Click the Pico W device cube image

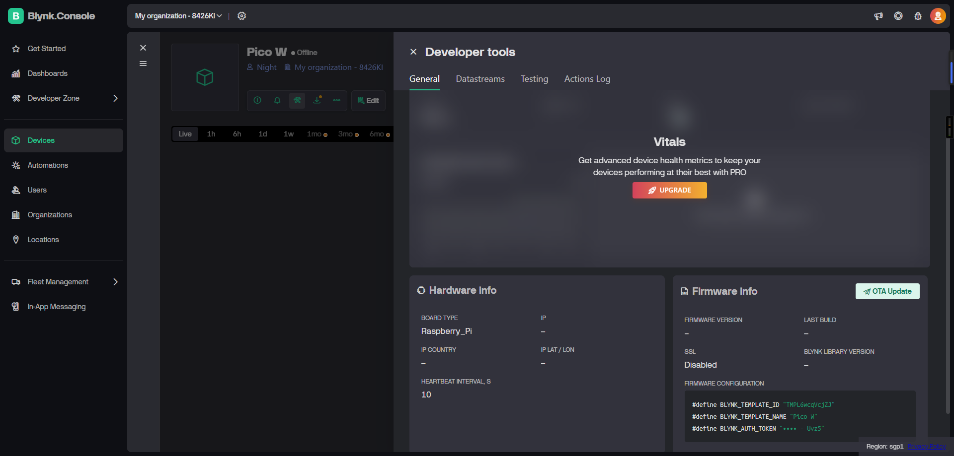pyautogui.click(x=205, y=77)
